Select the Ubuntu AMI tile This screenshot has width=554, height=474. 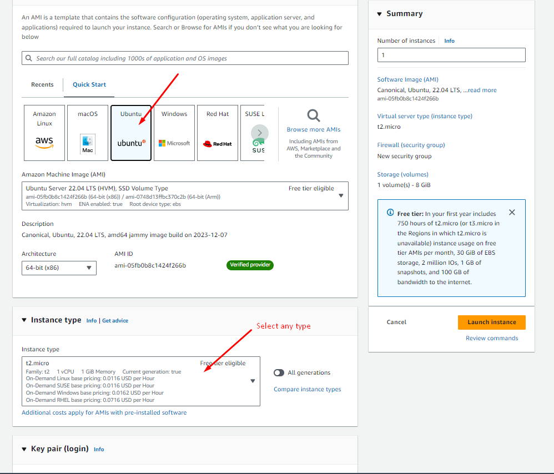point(130,133)
